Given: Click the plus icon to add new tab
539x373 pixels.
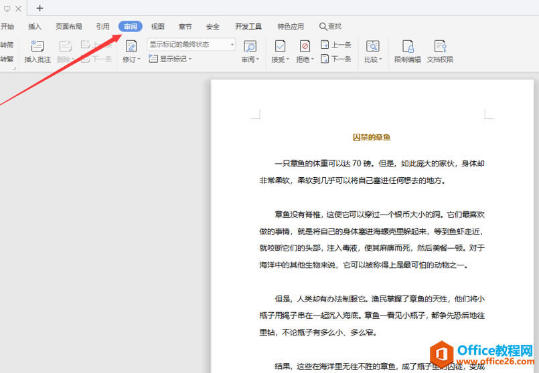Looking at the screenshot, I should tap(40, 8).
